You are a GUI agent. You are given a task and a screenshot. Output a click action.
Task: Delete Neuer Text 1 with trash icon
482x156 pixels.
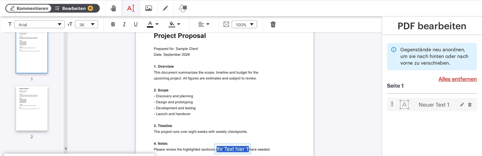pos(470,105)
